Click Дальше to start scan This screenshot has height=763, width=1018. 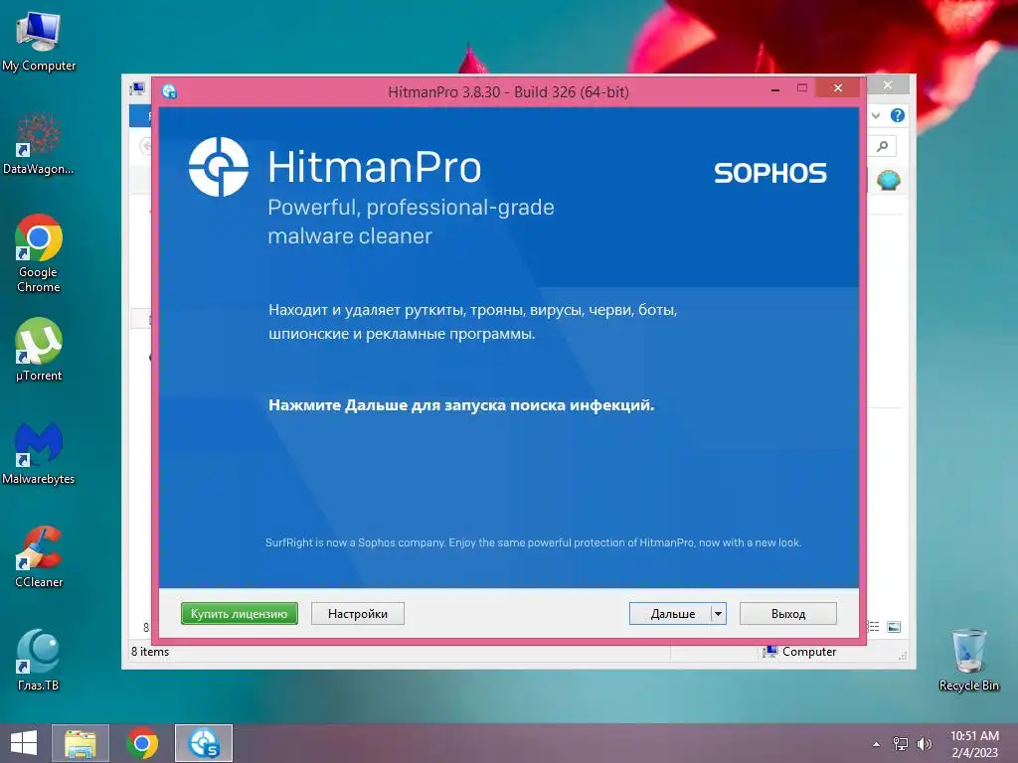click(671, 613)
